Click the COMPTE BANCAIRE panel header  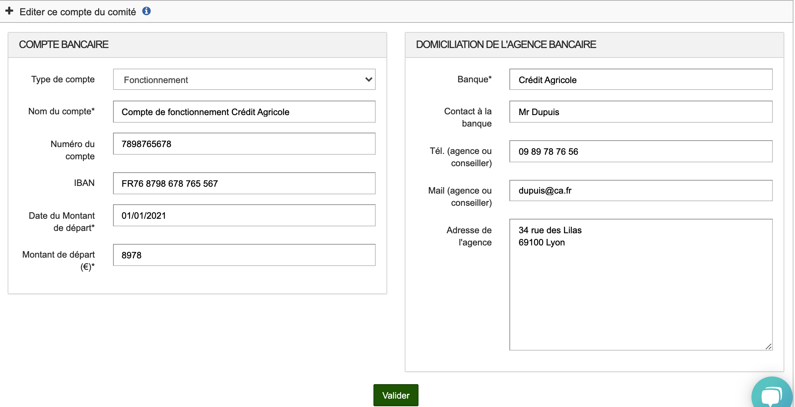pyautogui.click(x=64, y=45)
